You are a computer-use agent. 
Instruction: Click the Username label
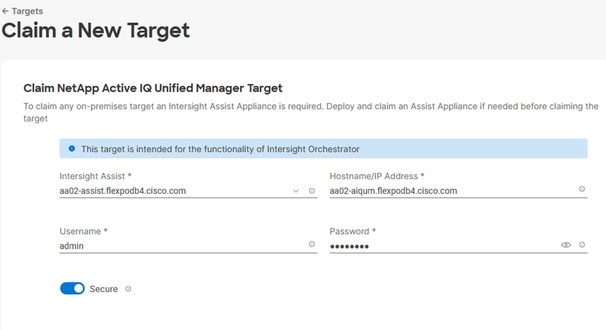(83, 231)
